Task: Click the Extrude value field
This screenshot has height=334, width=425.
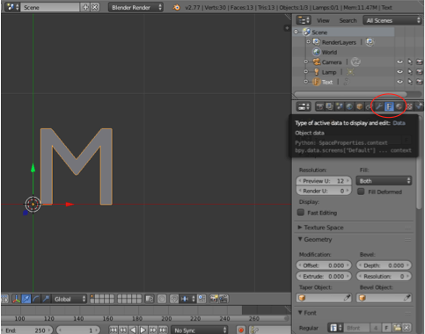Action: [324, 276]
